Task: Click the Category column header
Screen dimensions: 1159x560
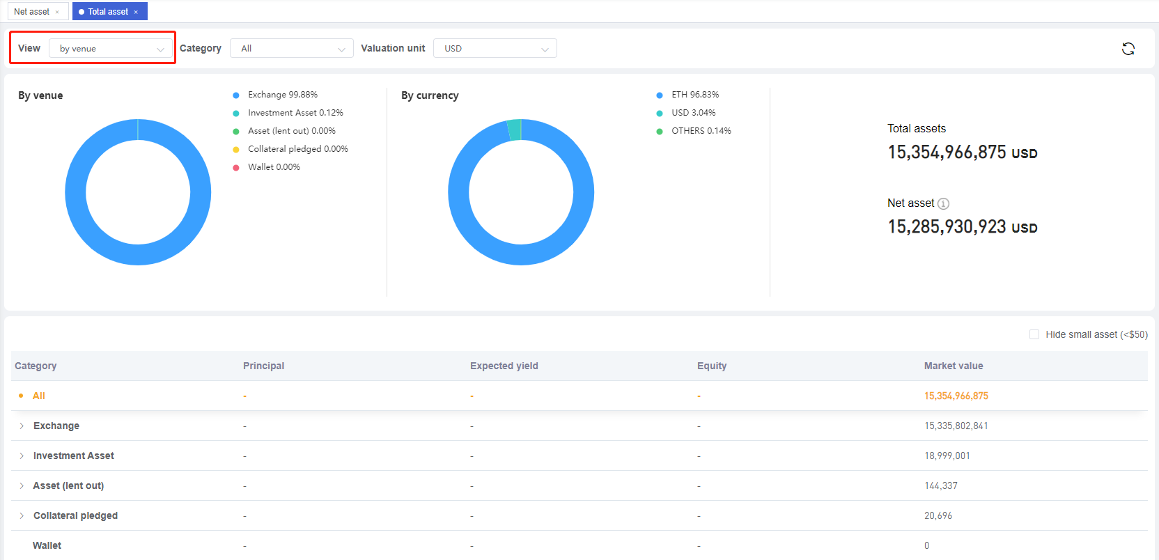Action: tap(36, 366)
